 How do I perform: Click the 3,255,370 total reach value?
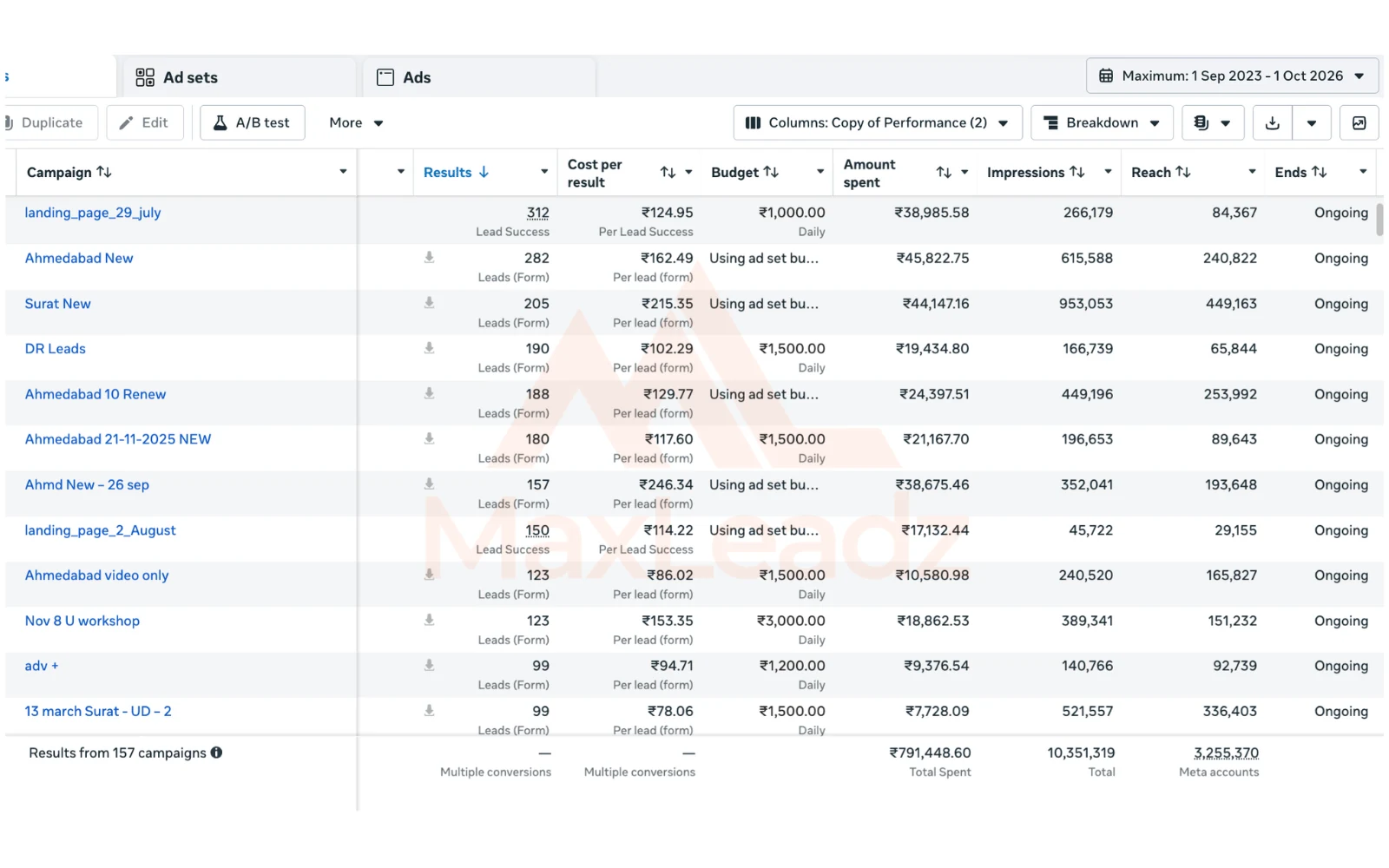point(1226,753)
